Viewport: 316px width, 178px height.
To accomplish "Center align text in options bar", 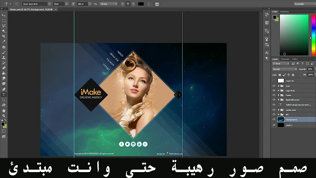I will pos(128,4).
